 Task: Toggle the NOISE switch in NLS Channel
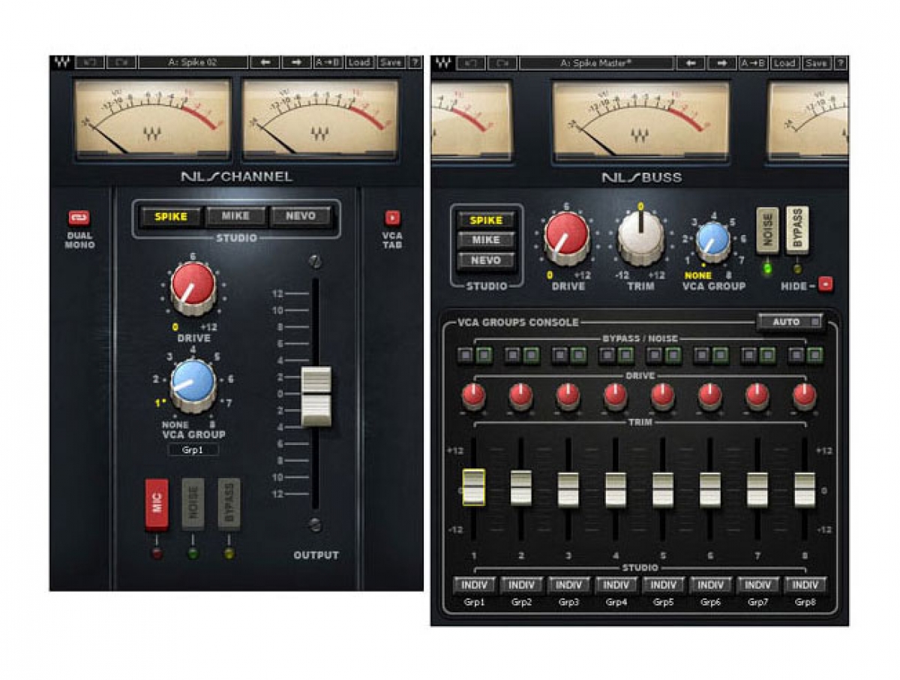[x=193, y=504]
